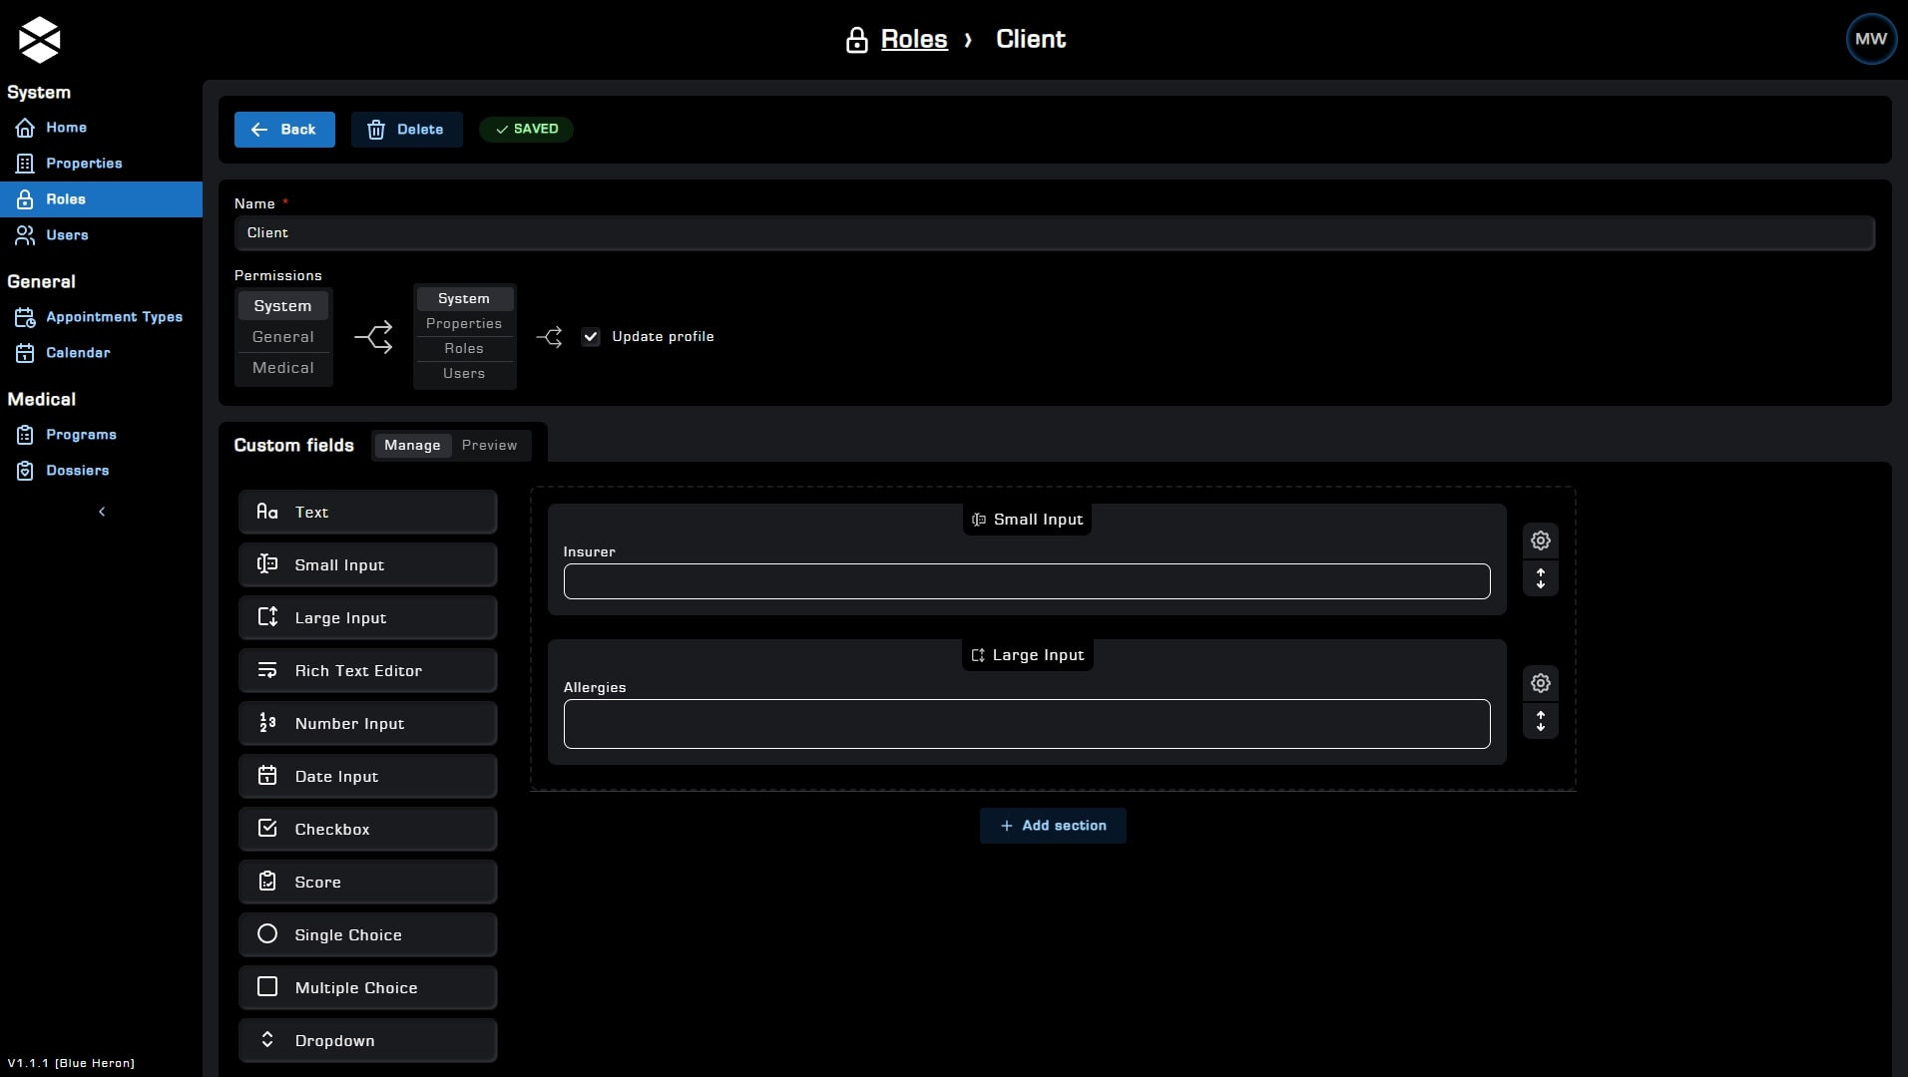Click the Add section button

tap(1053, 826)
